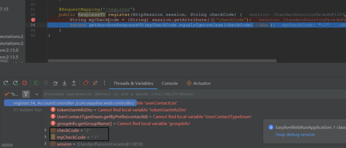Screen dimensions: 346x148
Task: Step out of the current method
Action: coord(74,83)
